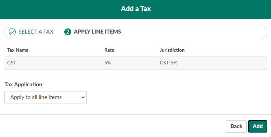Click the Tax Application field label
Viewport: 271px width, 137px height.
click(x=23, y=84)
